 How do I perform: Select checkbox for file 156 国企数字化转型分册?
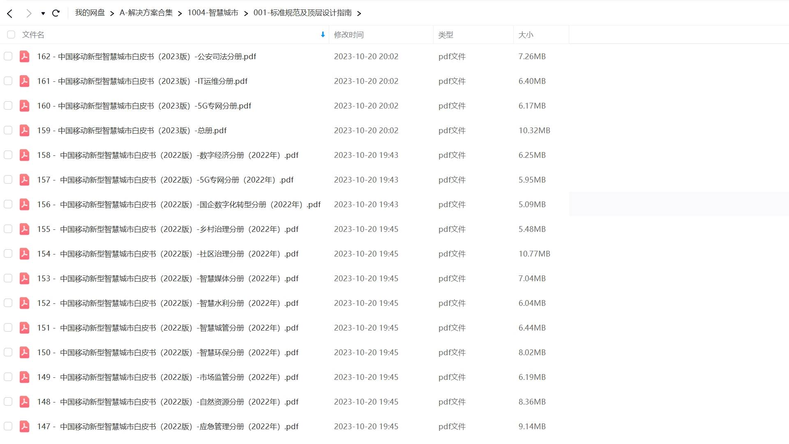(x=8, y=204)
